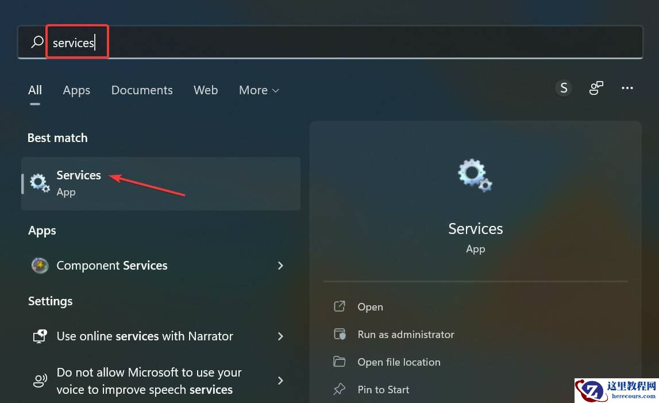Open the 'S' account avatar
This screenshot has height=403, width=659.
(x=564, y=88)
